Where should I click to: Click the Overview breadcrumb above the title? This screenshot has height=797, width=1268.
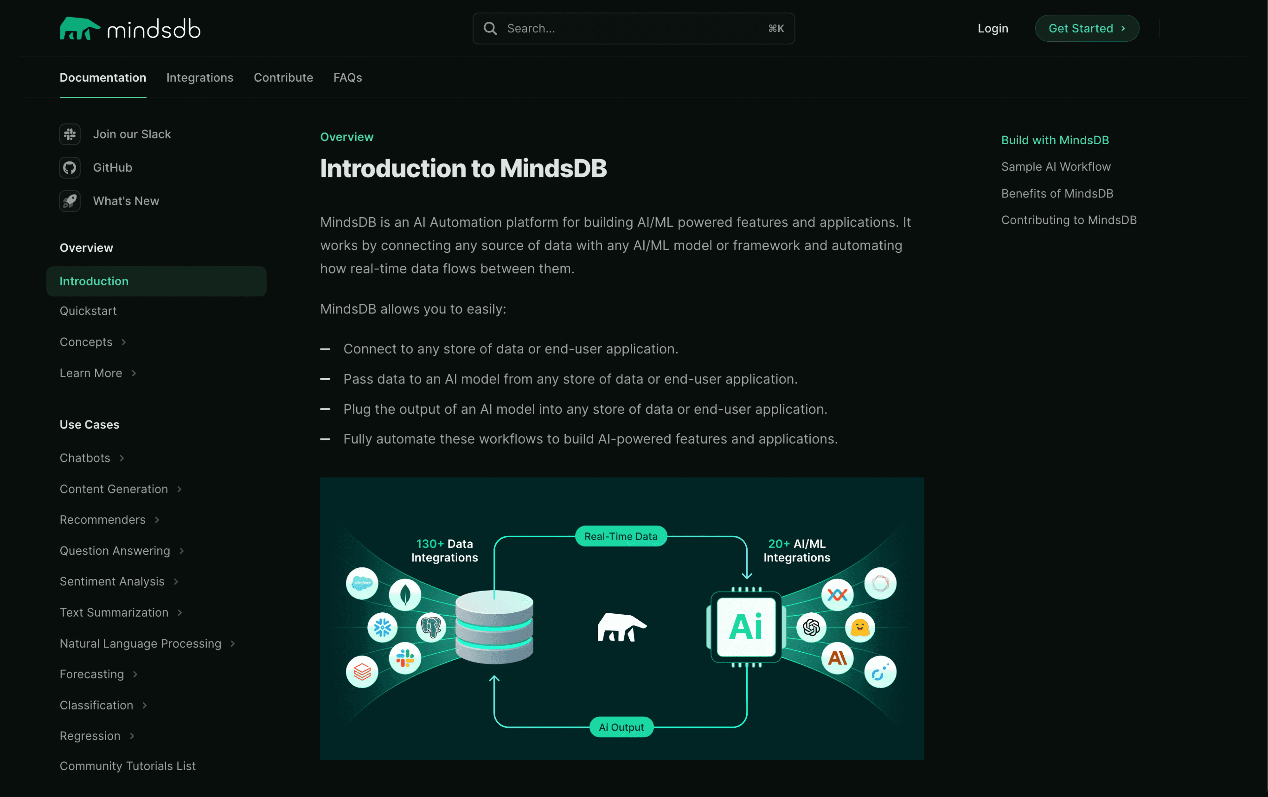pyautogui.click(x=346, y=137)
